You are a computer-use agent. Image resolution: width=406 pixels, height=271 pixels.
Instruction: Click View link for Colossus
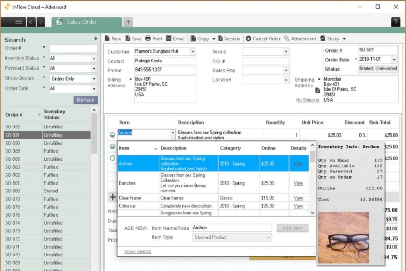point(298,206)
